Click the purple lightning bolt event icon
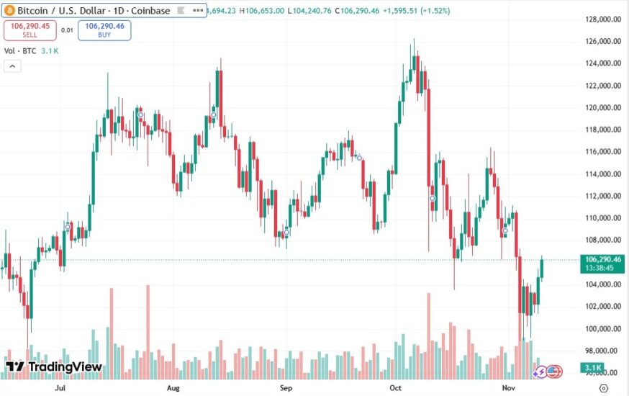Image resolution: width=629 pixels, height=396 pixels. (540, 372)
